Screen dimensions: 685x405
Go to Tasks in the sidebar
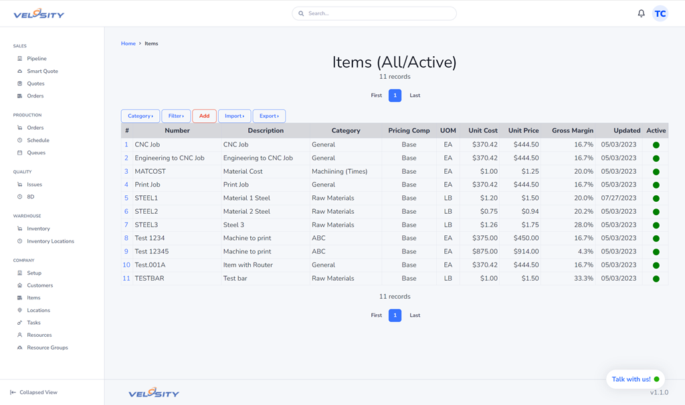pos(33,323)
